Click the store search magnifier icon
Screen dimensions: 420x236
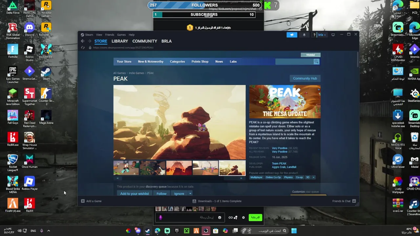[316, 62]
